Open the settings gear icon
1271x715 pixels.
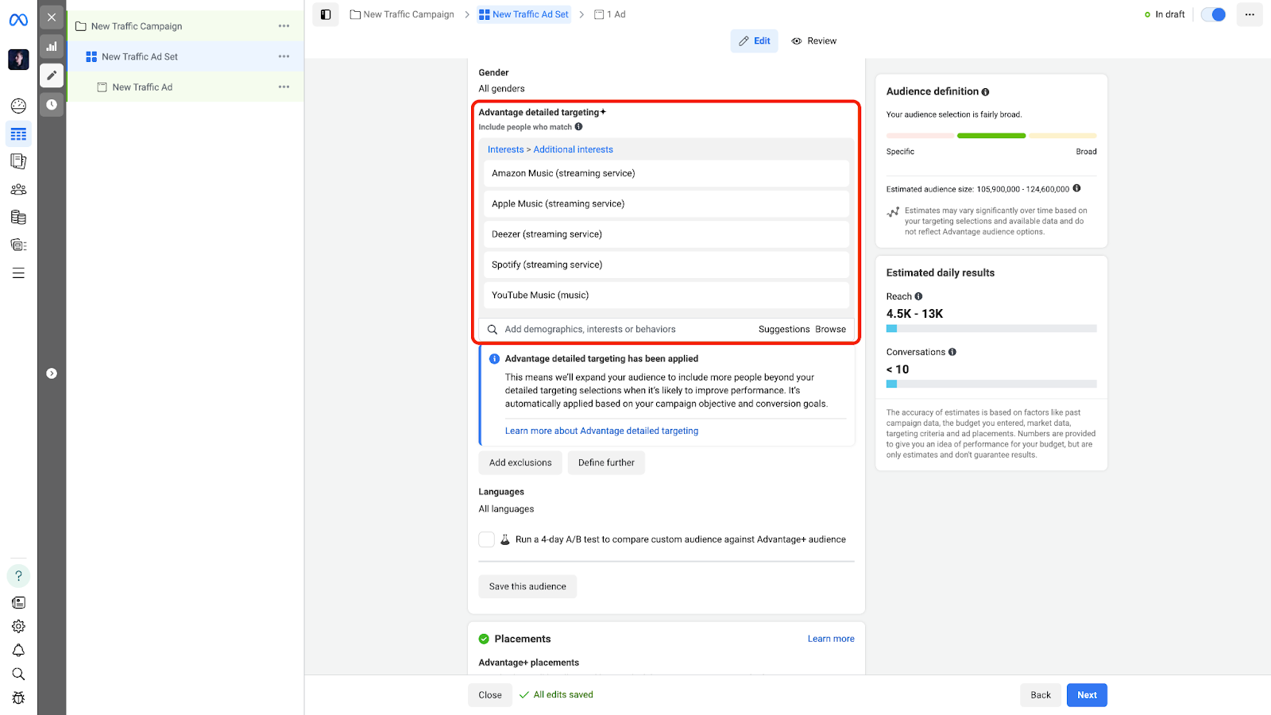coord(18,627)
